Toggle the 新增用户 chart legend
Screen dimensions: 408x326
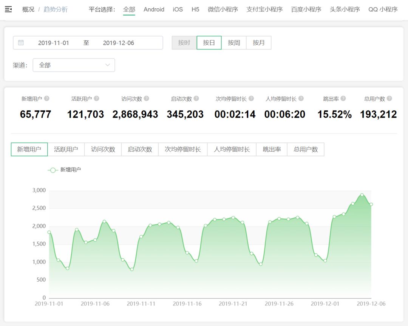(x=64, y=170)
